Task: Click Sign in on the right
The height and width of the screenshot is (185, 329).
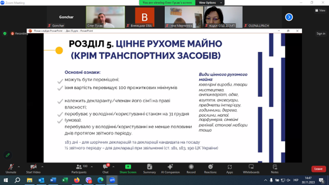Action: point(321,33)
